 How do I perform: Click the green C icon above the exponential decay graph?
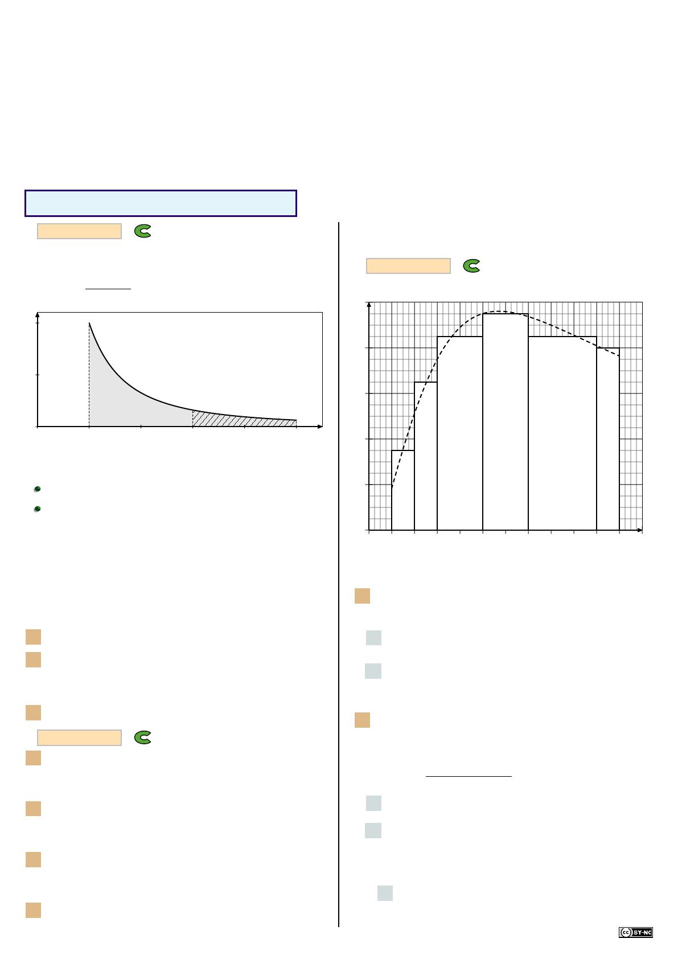point(142,231)
